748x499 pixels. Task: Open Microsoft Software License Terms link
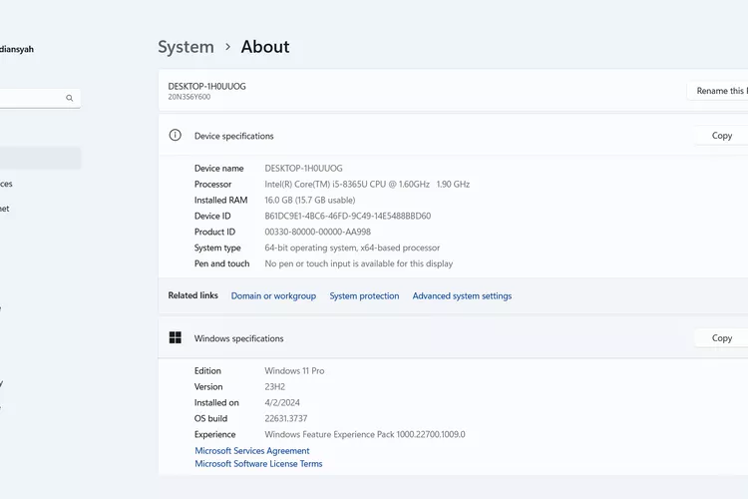(258, 464)
